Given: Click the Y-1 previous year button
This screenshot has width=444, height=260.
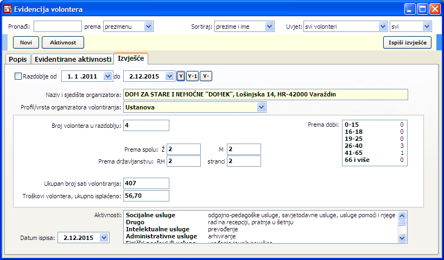Looking at the screenshot, I should (192, 76).
